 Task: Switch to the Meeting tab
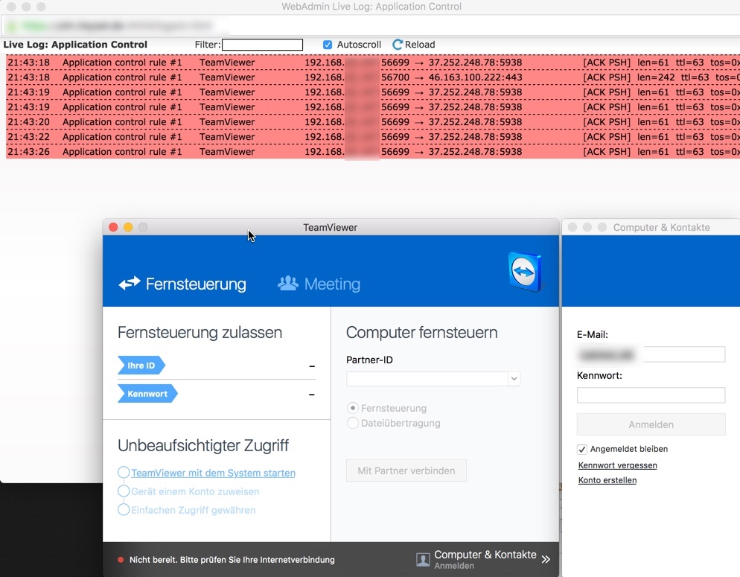click(319, 284)
